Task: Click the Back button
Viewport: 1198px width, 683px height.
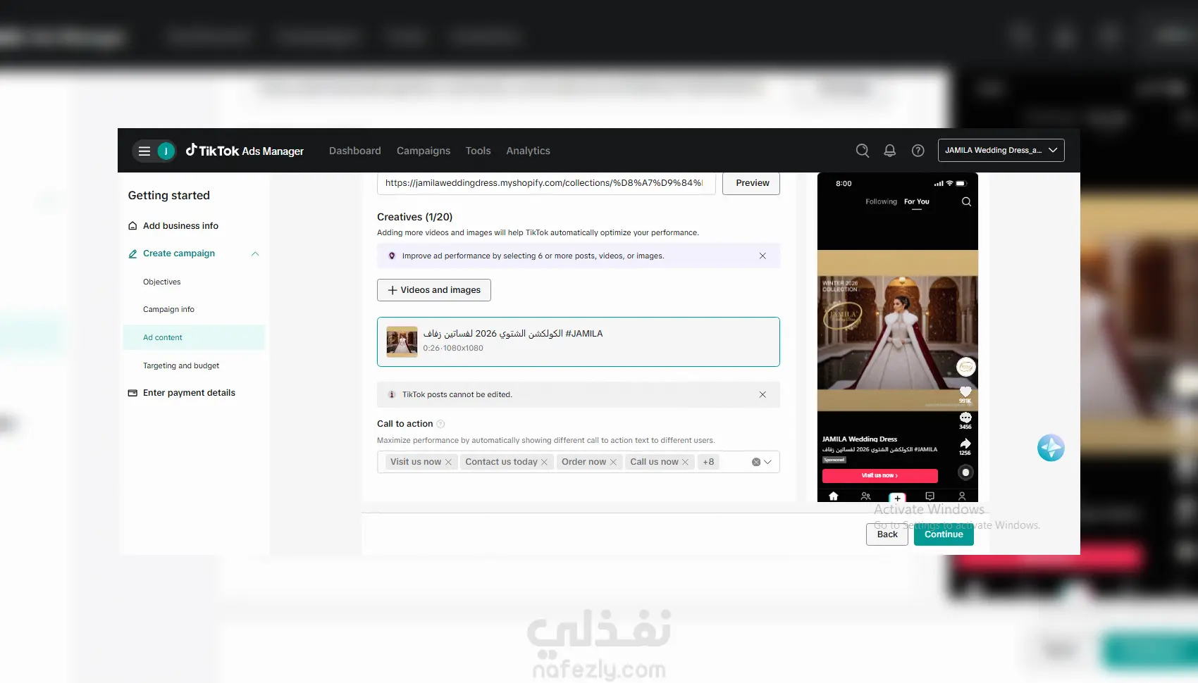Action: pyautogui.click(x=887, y=534)
